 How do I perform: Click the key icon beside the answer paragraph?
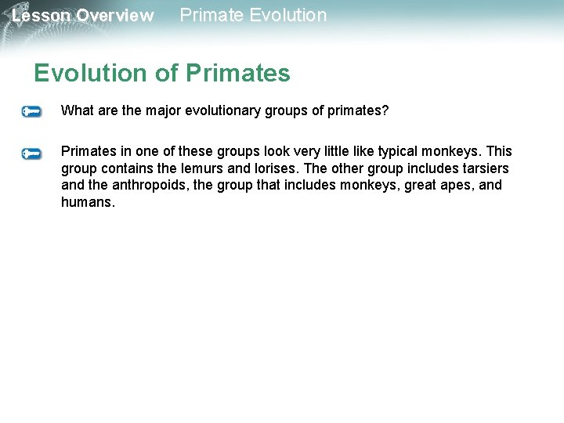pos(31,154)
